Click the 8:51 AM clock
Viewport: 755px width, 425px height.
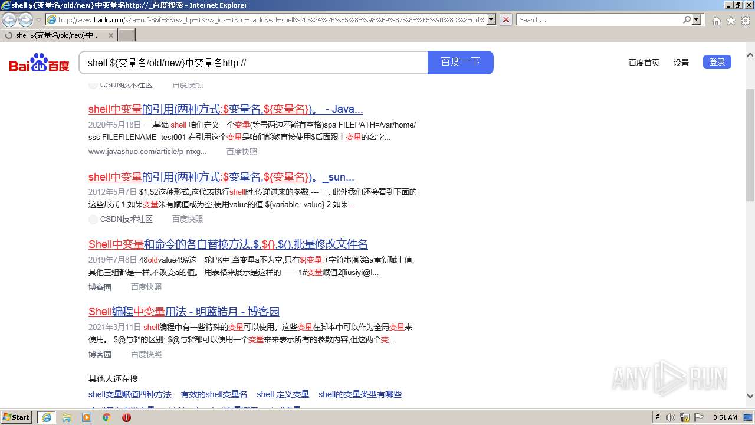725,417
